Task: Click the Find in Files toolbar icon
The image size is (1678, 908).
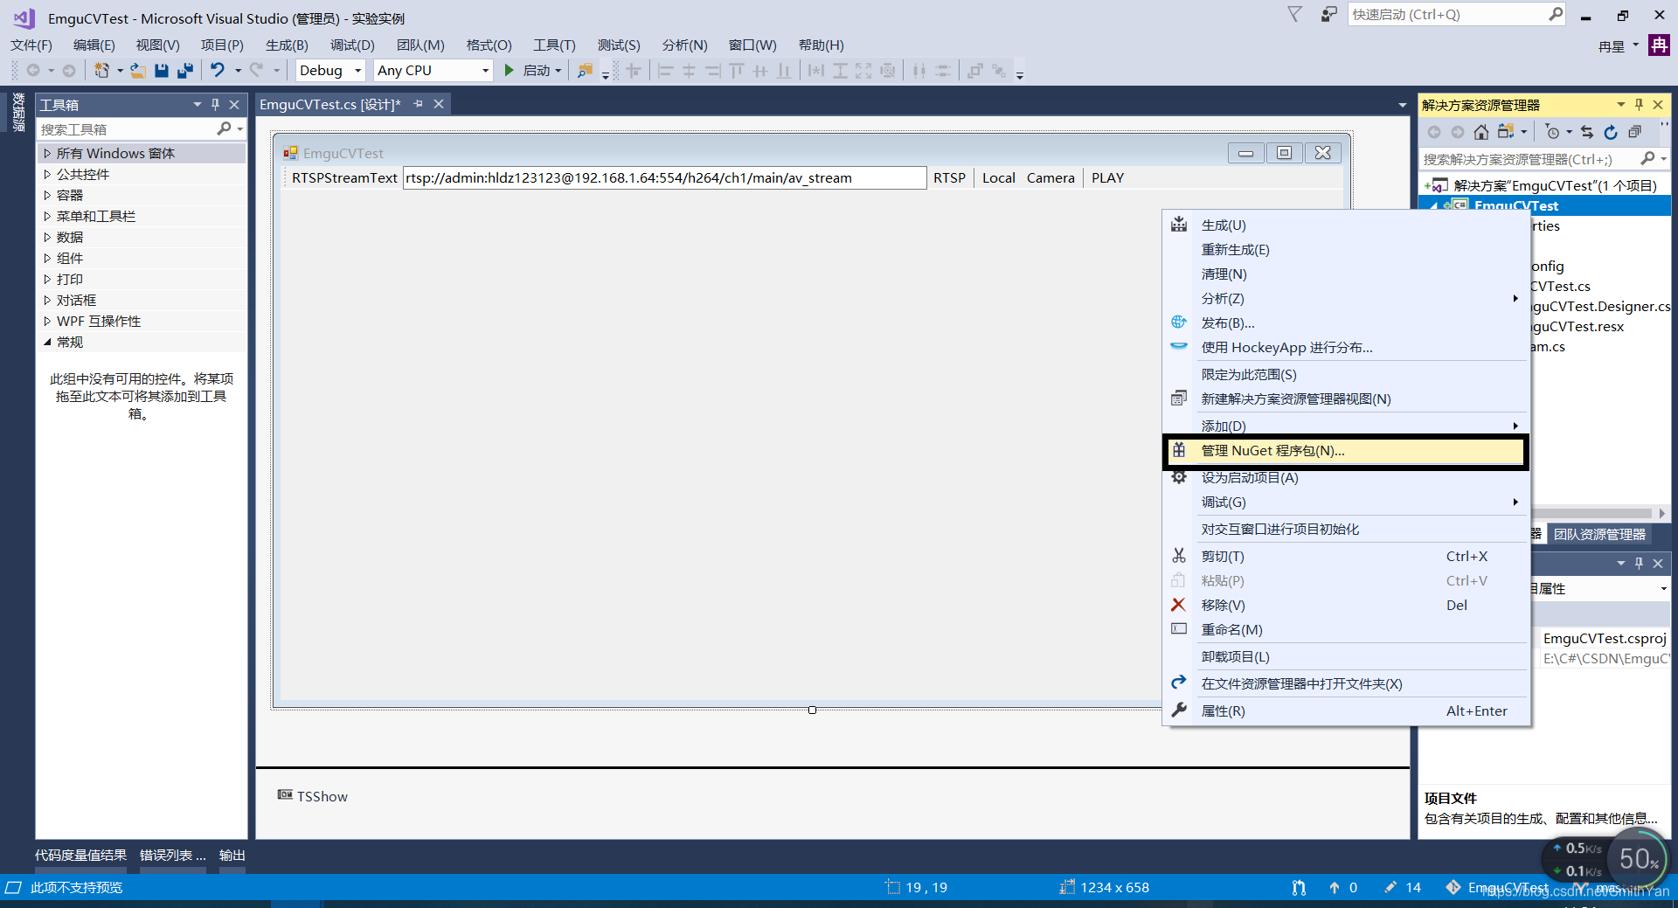Action: coord(585,70)
